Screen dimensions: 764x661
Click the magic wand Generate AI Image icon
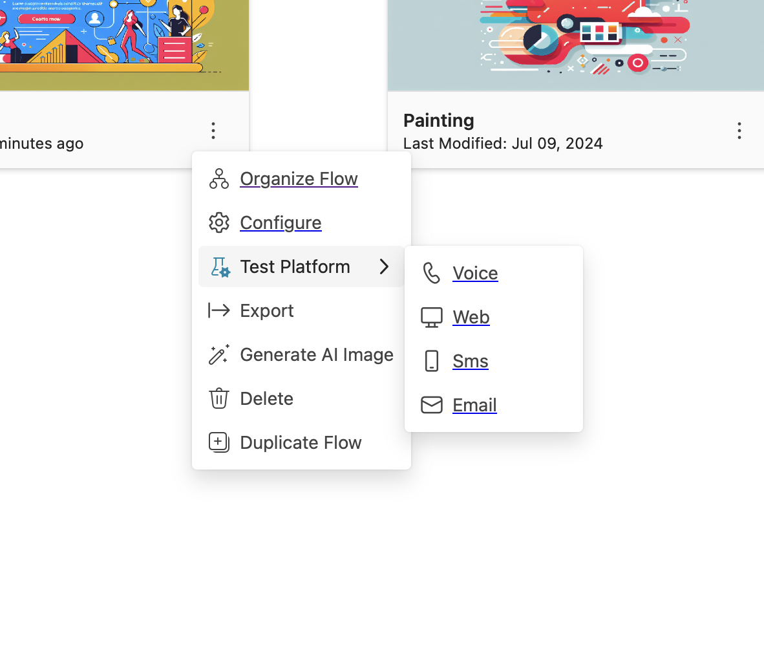point(218,354)
